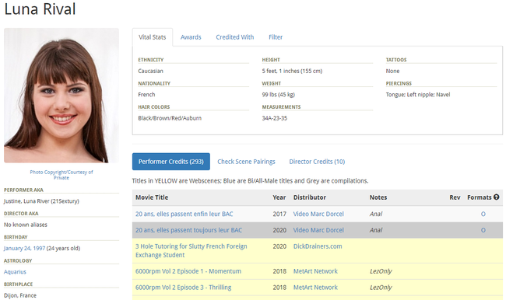Open 20 ans, elles passent enfin leur BAC
This screenshot has height=300, width=506.
pos(184,214)
